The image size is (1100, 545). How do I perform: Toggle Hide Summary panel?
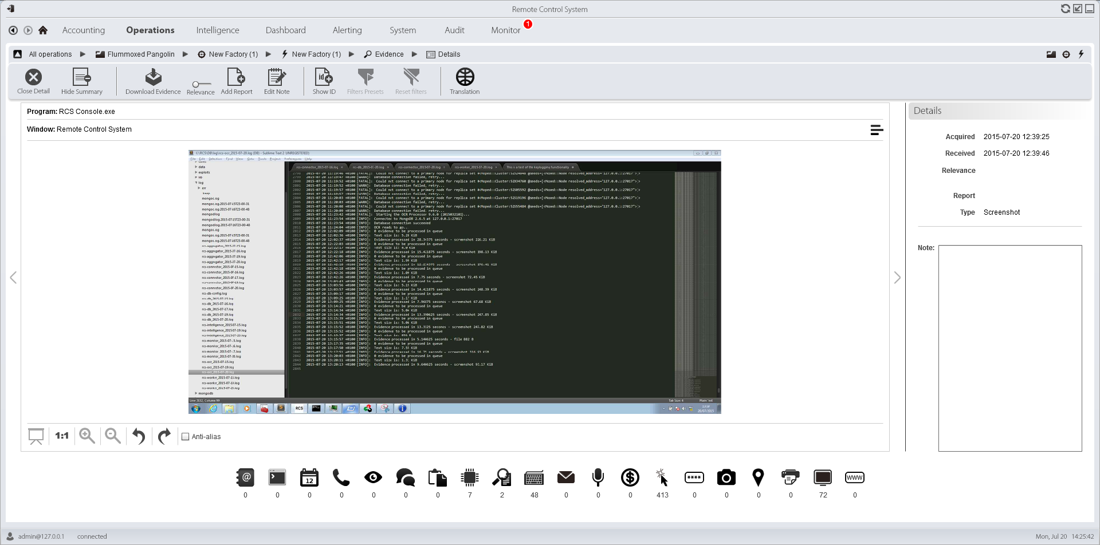[82, 78]
